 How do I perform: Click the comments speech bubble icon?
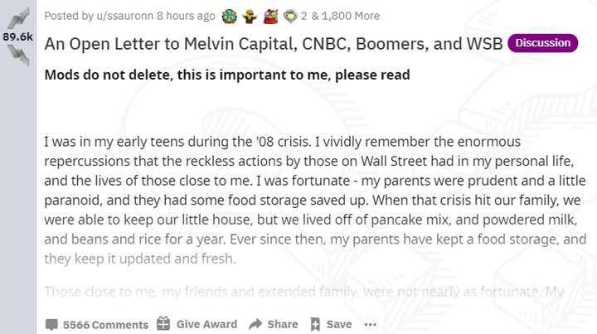tap(51, 324)
